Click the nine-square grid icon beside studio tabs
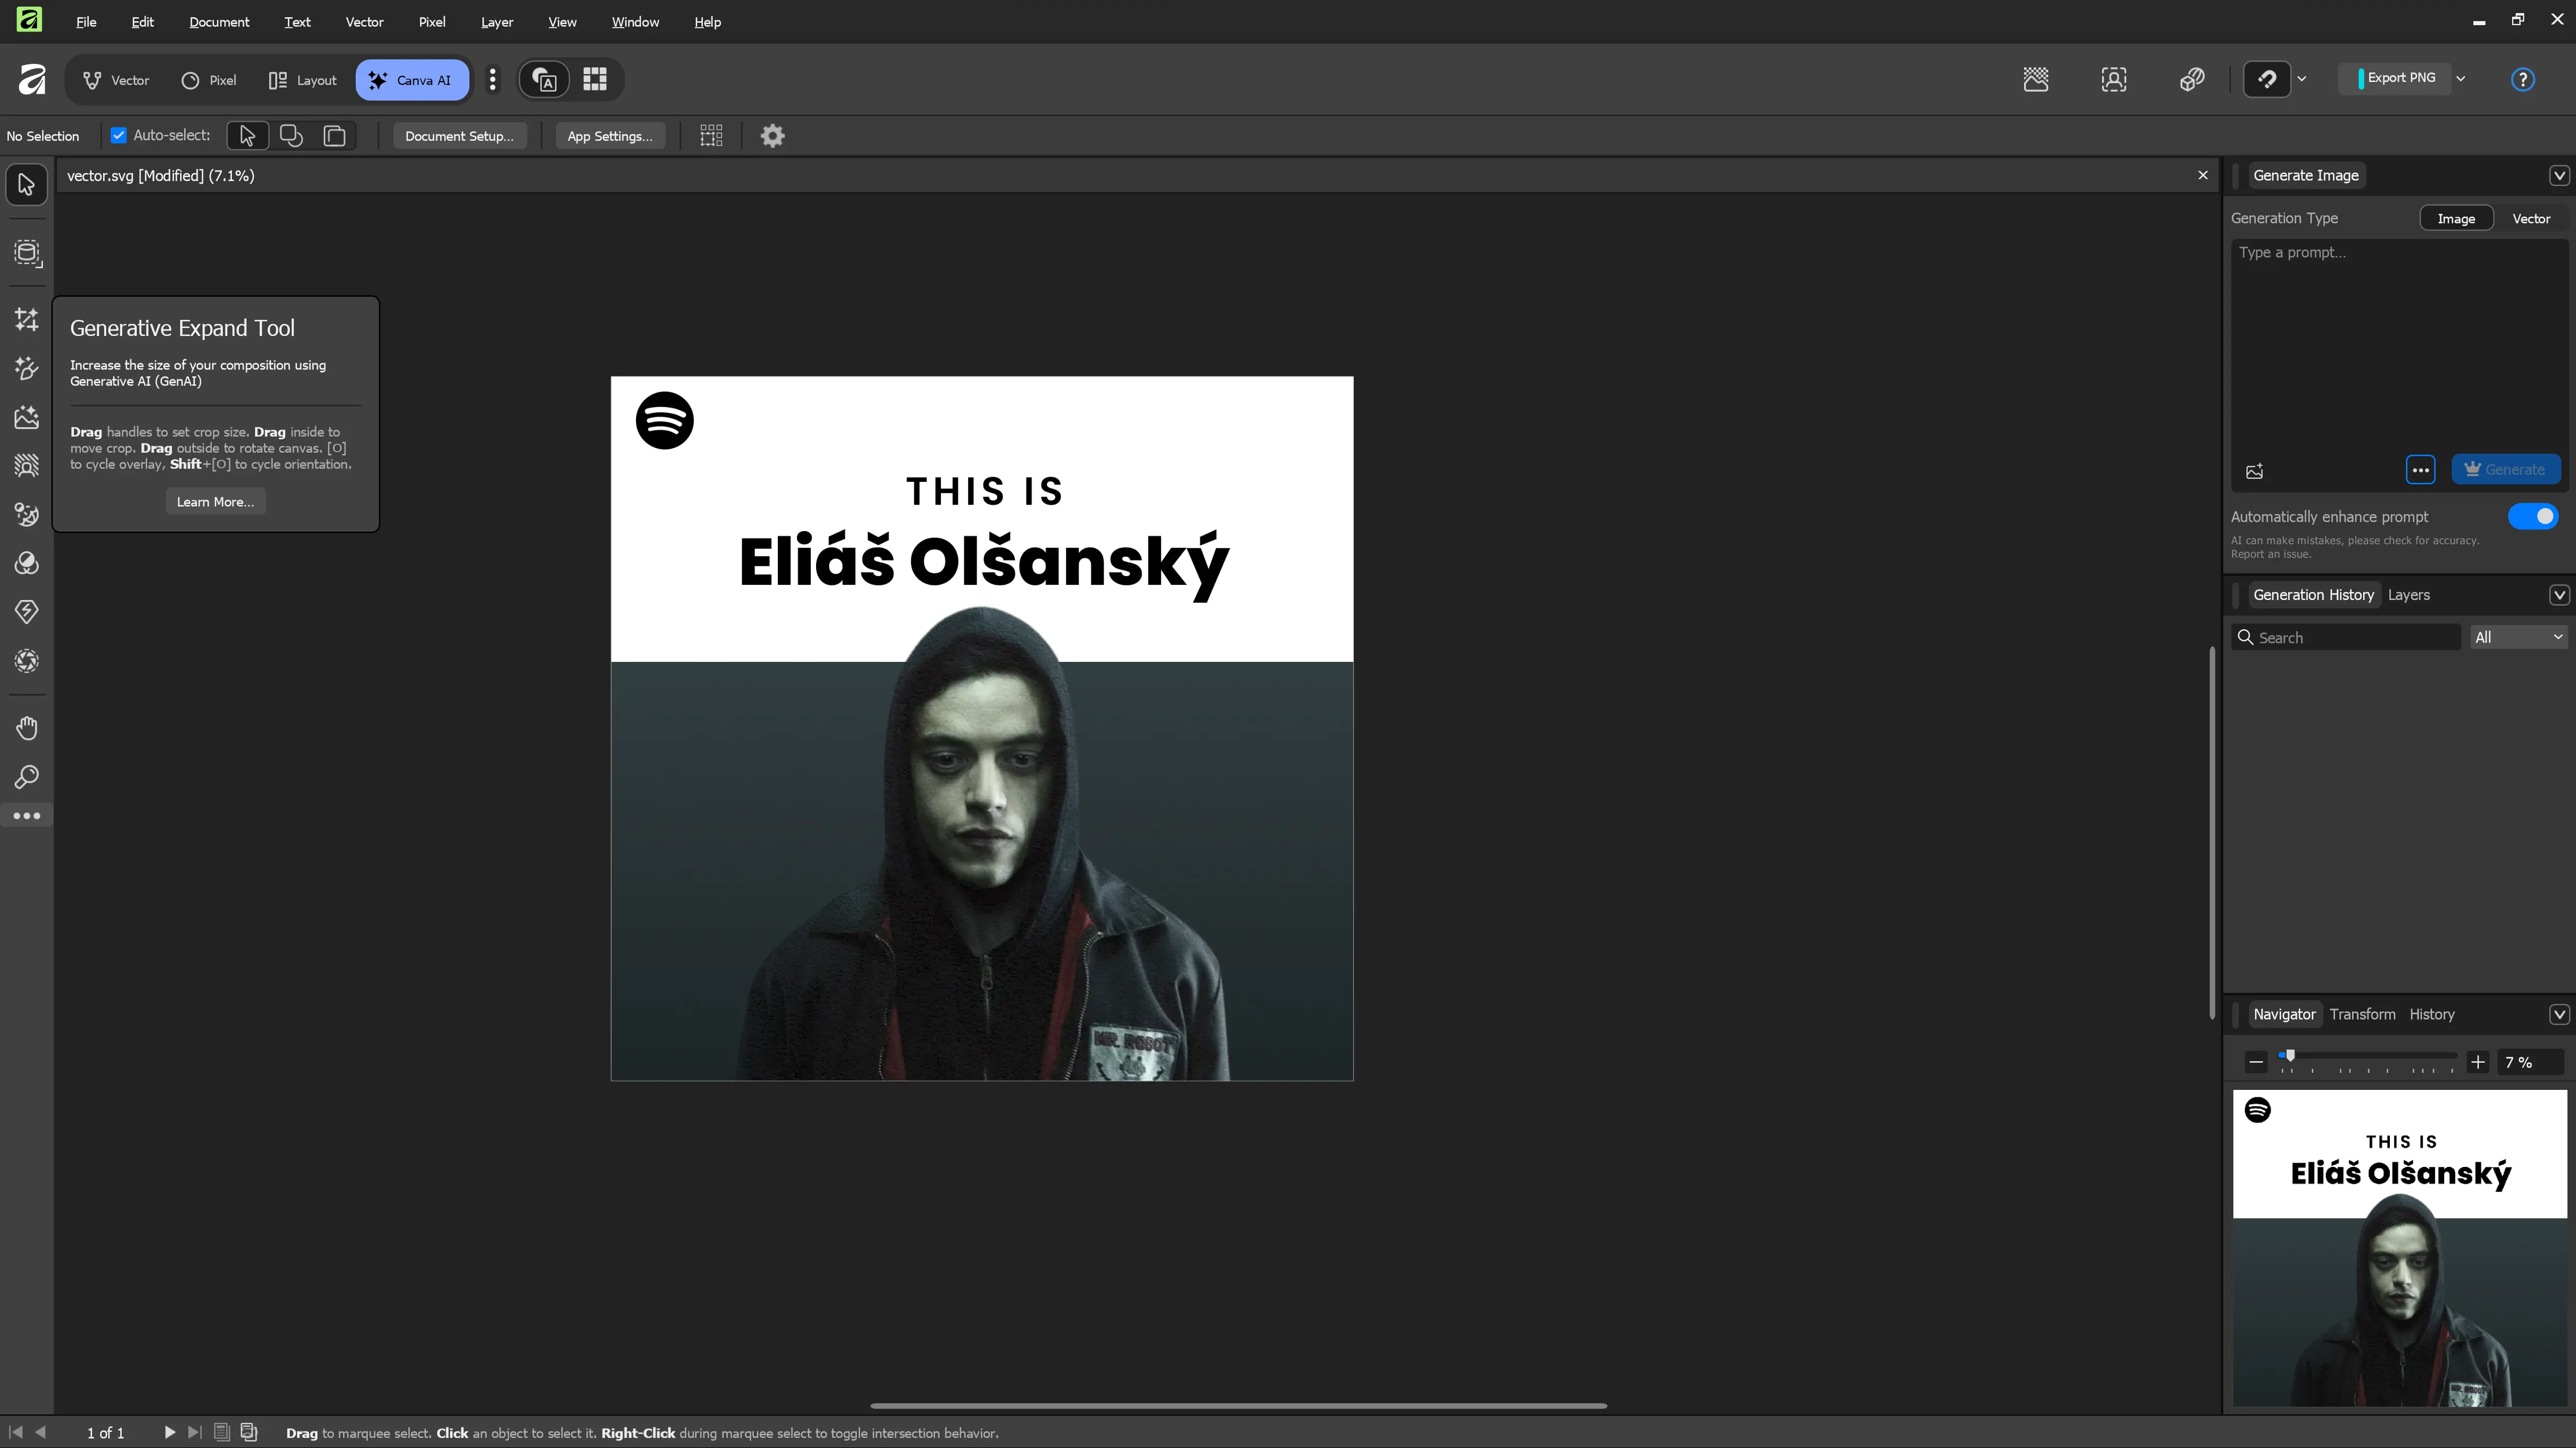The height and width of the screenshot is (1448, 2576). 595,79
